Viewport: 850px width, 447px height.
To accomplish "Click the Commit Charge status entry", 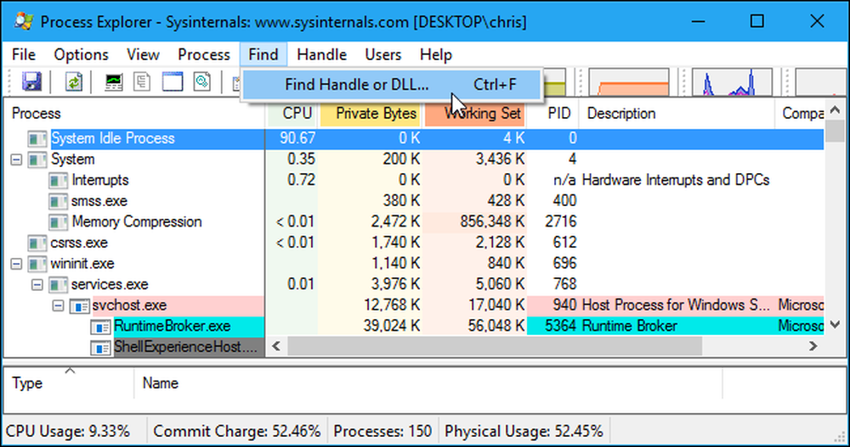I will coord(237,431).
